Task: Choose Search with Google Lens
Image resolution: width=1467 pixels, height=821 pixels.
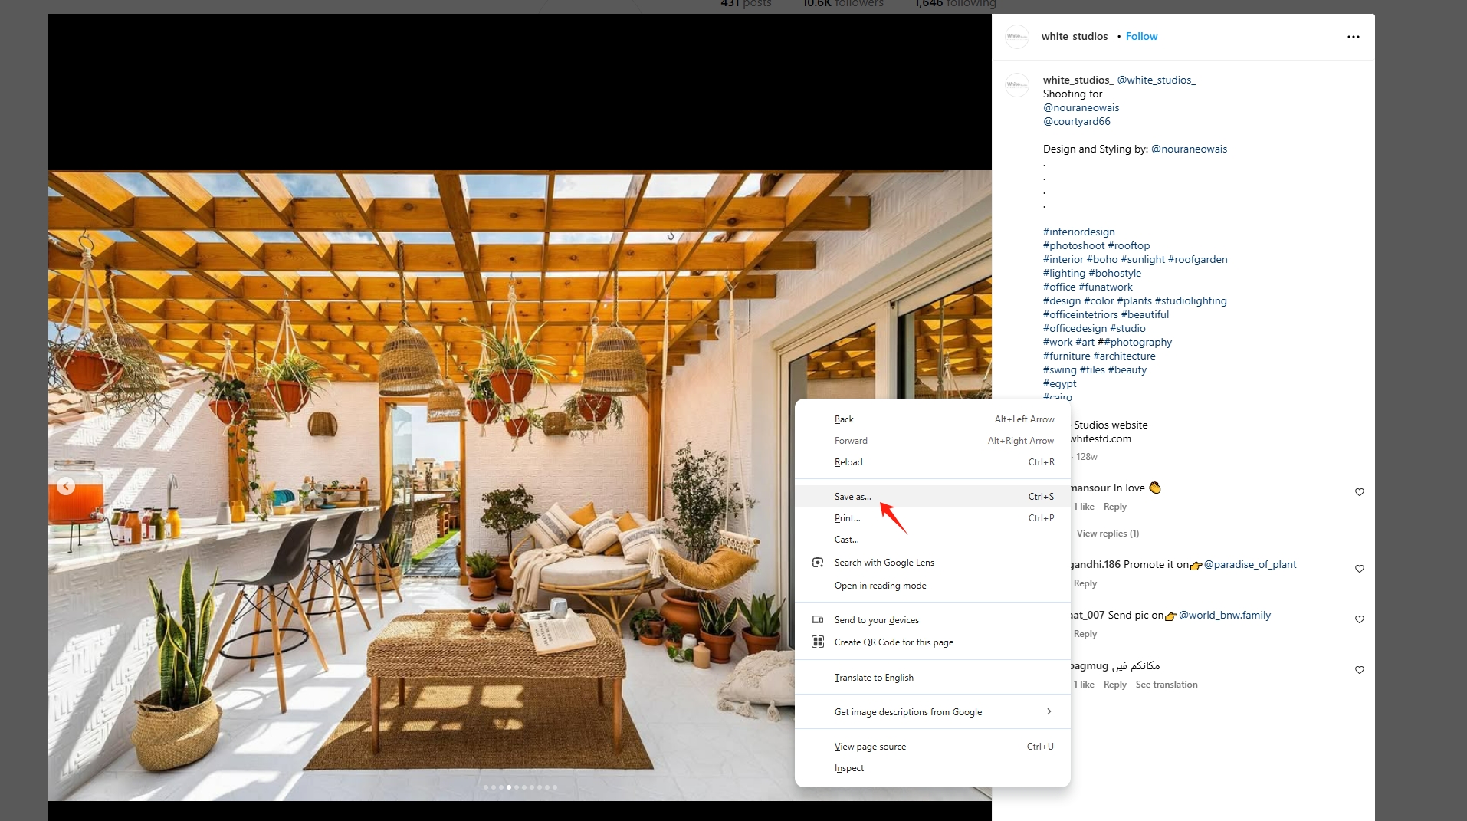Action: coord(932,563)
